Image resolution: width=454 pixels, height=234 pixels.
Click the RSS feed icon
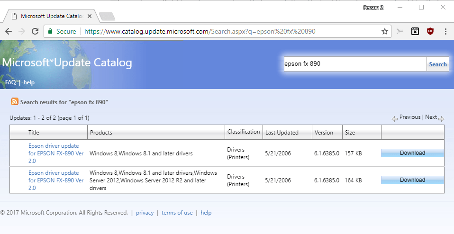click(x=15, y=102)
